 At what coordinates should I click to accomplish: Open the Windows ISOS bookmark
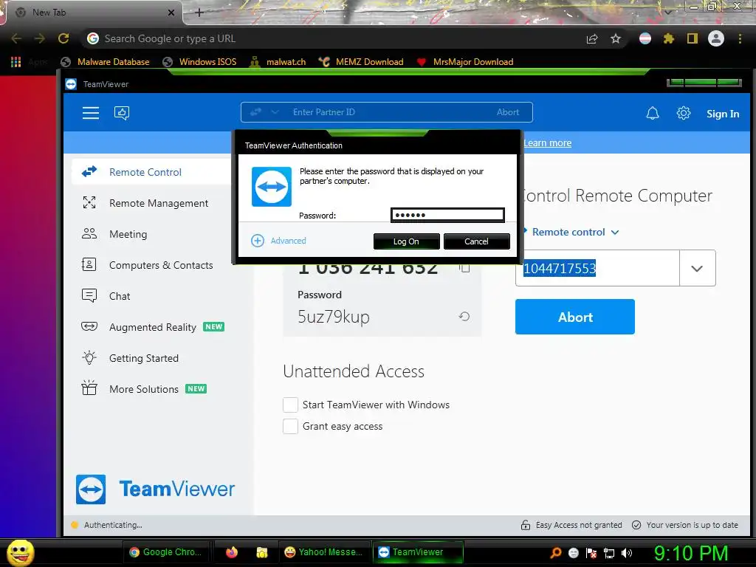199,62
